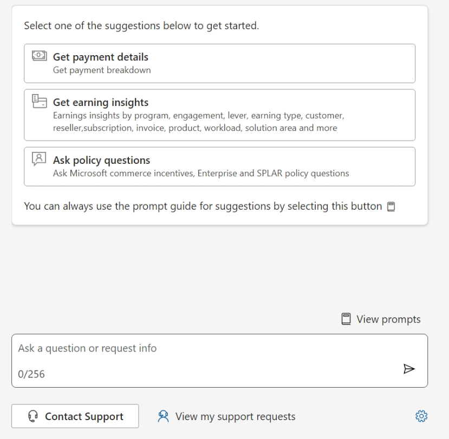Click the earning insights report icon
The image size is (449, 439).
click(39, 102)
